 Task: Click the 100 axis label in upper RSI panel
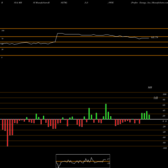pos(3,31)
